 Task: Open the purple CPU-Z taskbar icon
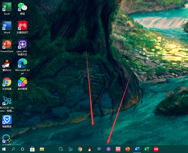(108, 149)
